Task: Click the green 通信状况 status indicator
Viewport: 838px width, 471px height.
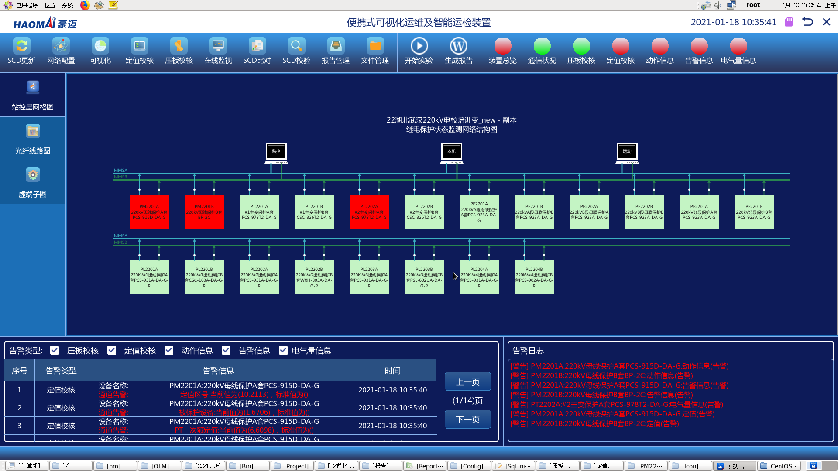Action: [x=542, y=46]
